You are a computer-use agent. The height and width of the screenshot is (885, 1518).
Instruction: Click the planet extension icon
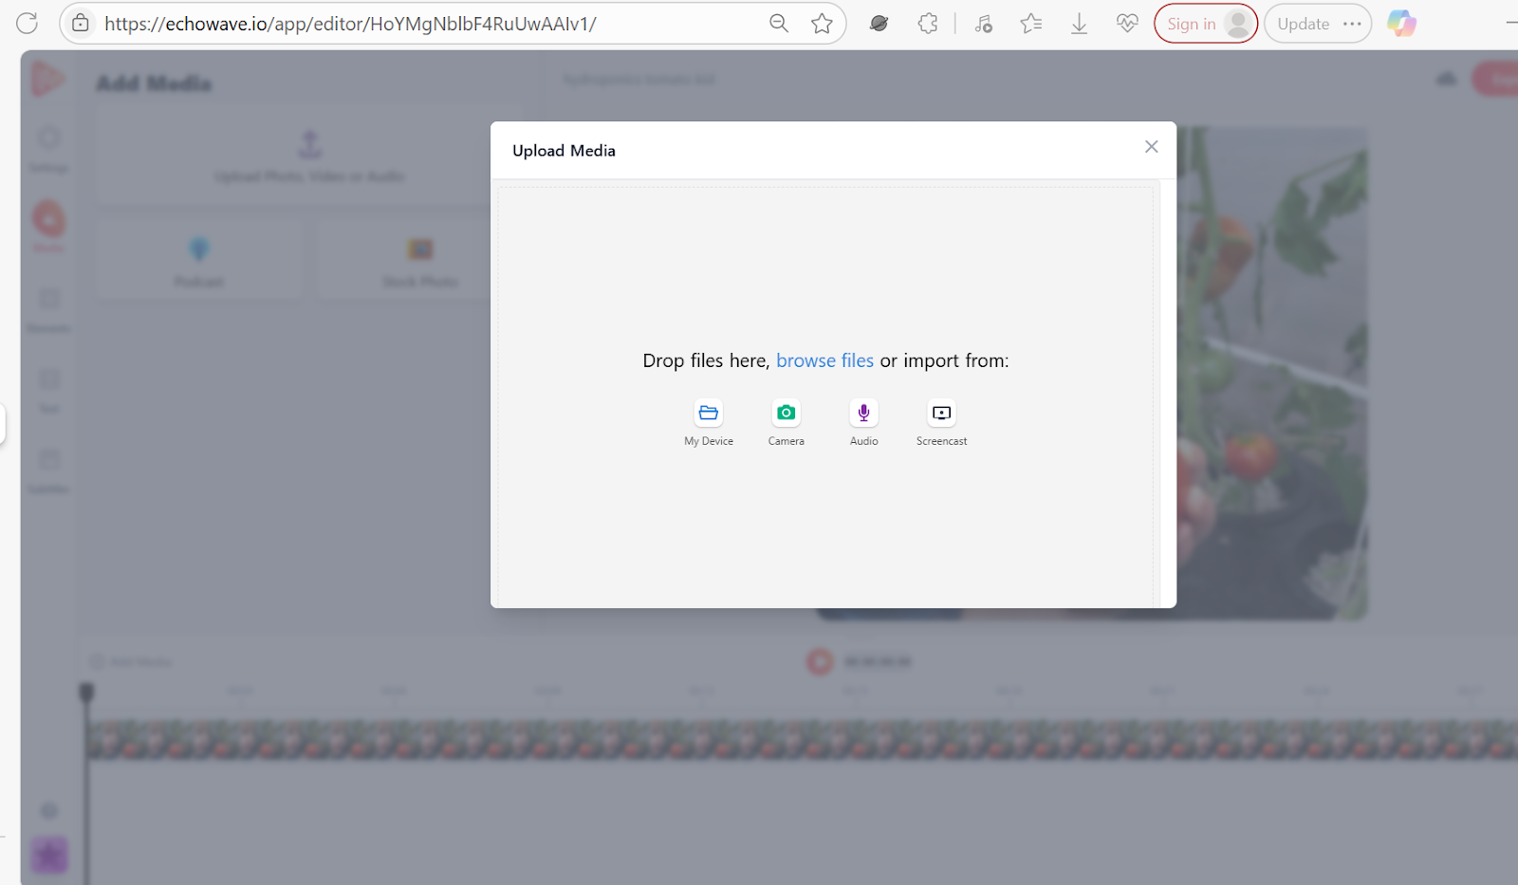point(879,24)
